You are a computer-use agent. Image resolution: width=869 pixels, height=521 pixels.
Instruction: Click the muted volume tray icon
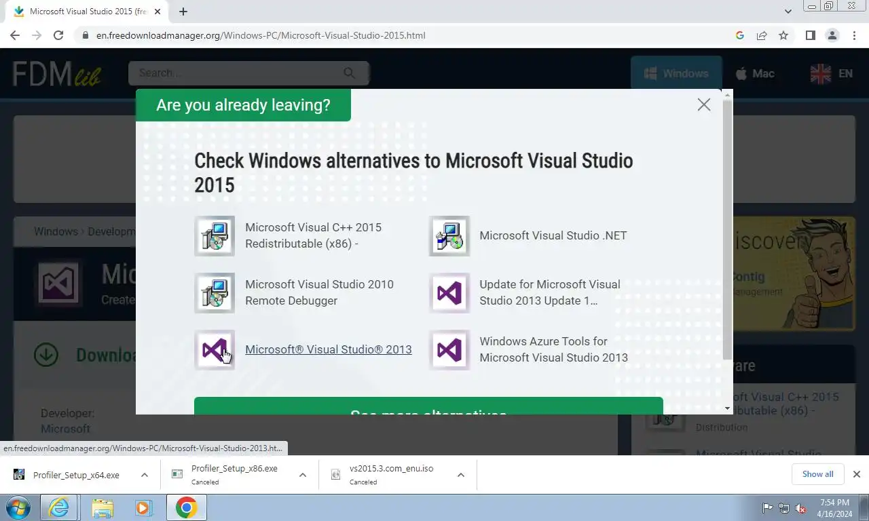click(x=800, y=508)
